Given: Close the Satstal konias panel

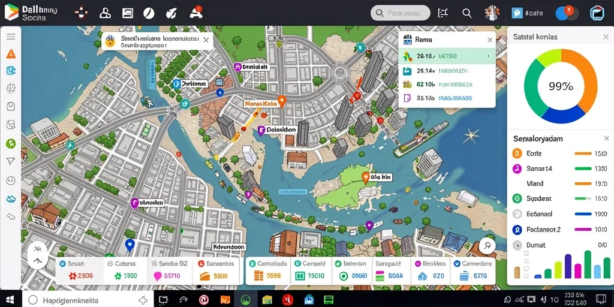Looking at the screenshot, I should (x=606, y=37).
